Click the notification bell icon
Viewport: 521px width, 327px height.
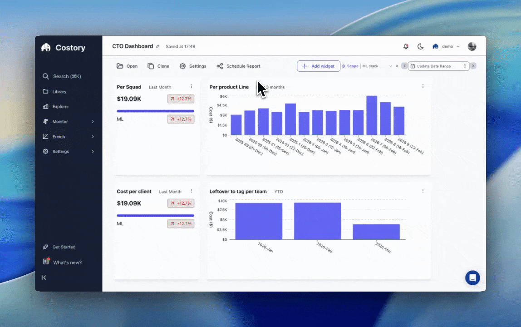pos(406,46)
